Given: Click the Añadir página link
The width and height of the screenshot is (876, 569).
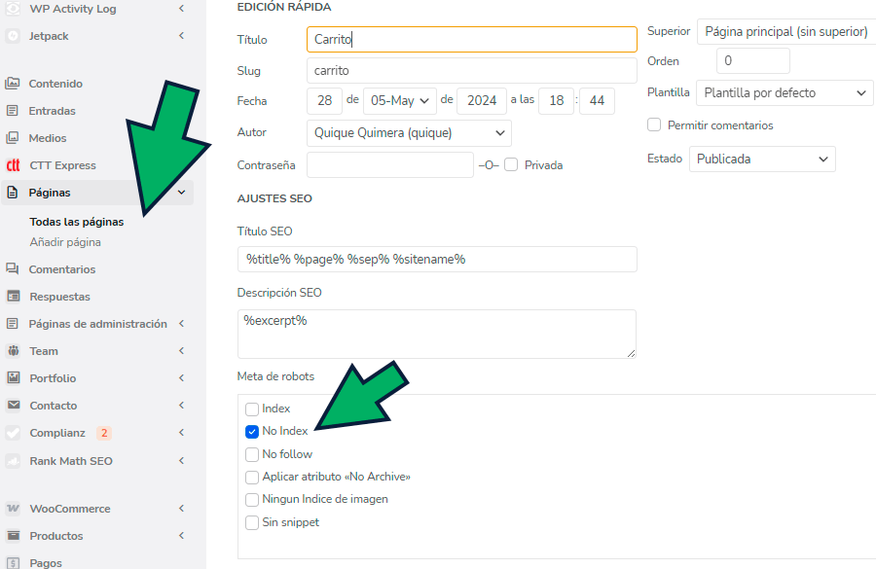Looking at the screenshot, I should 65,242.
